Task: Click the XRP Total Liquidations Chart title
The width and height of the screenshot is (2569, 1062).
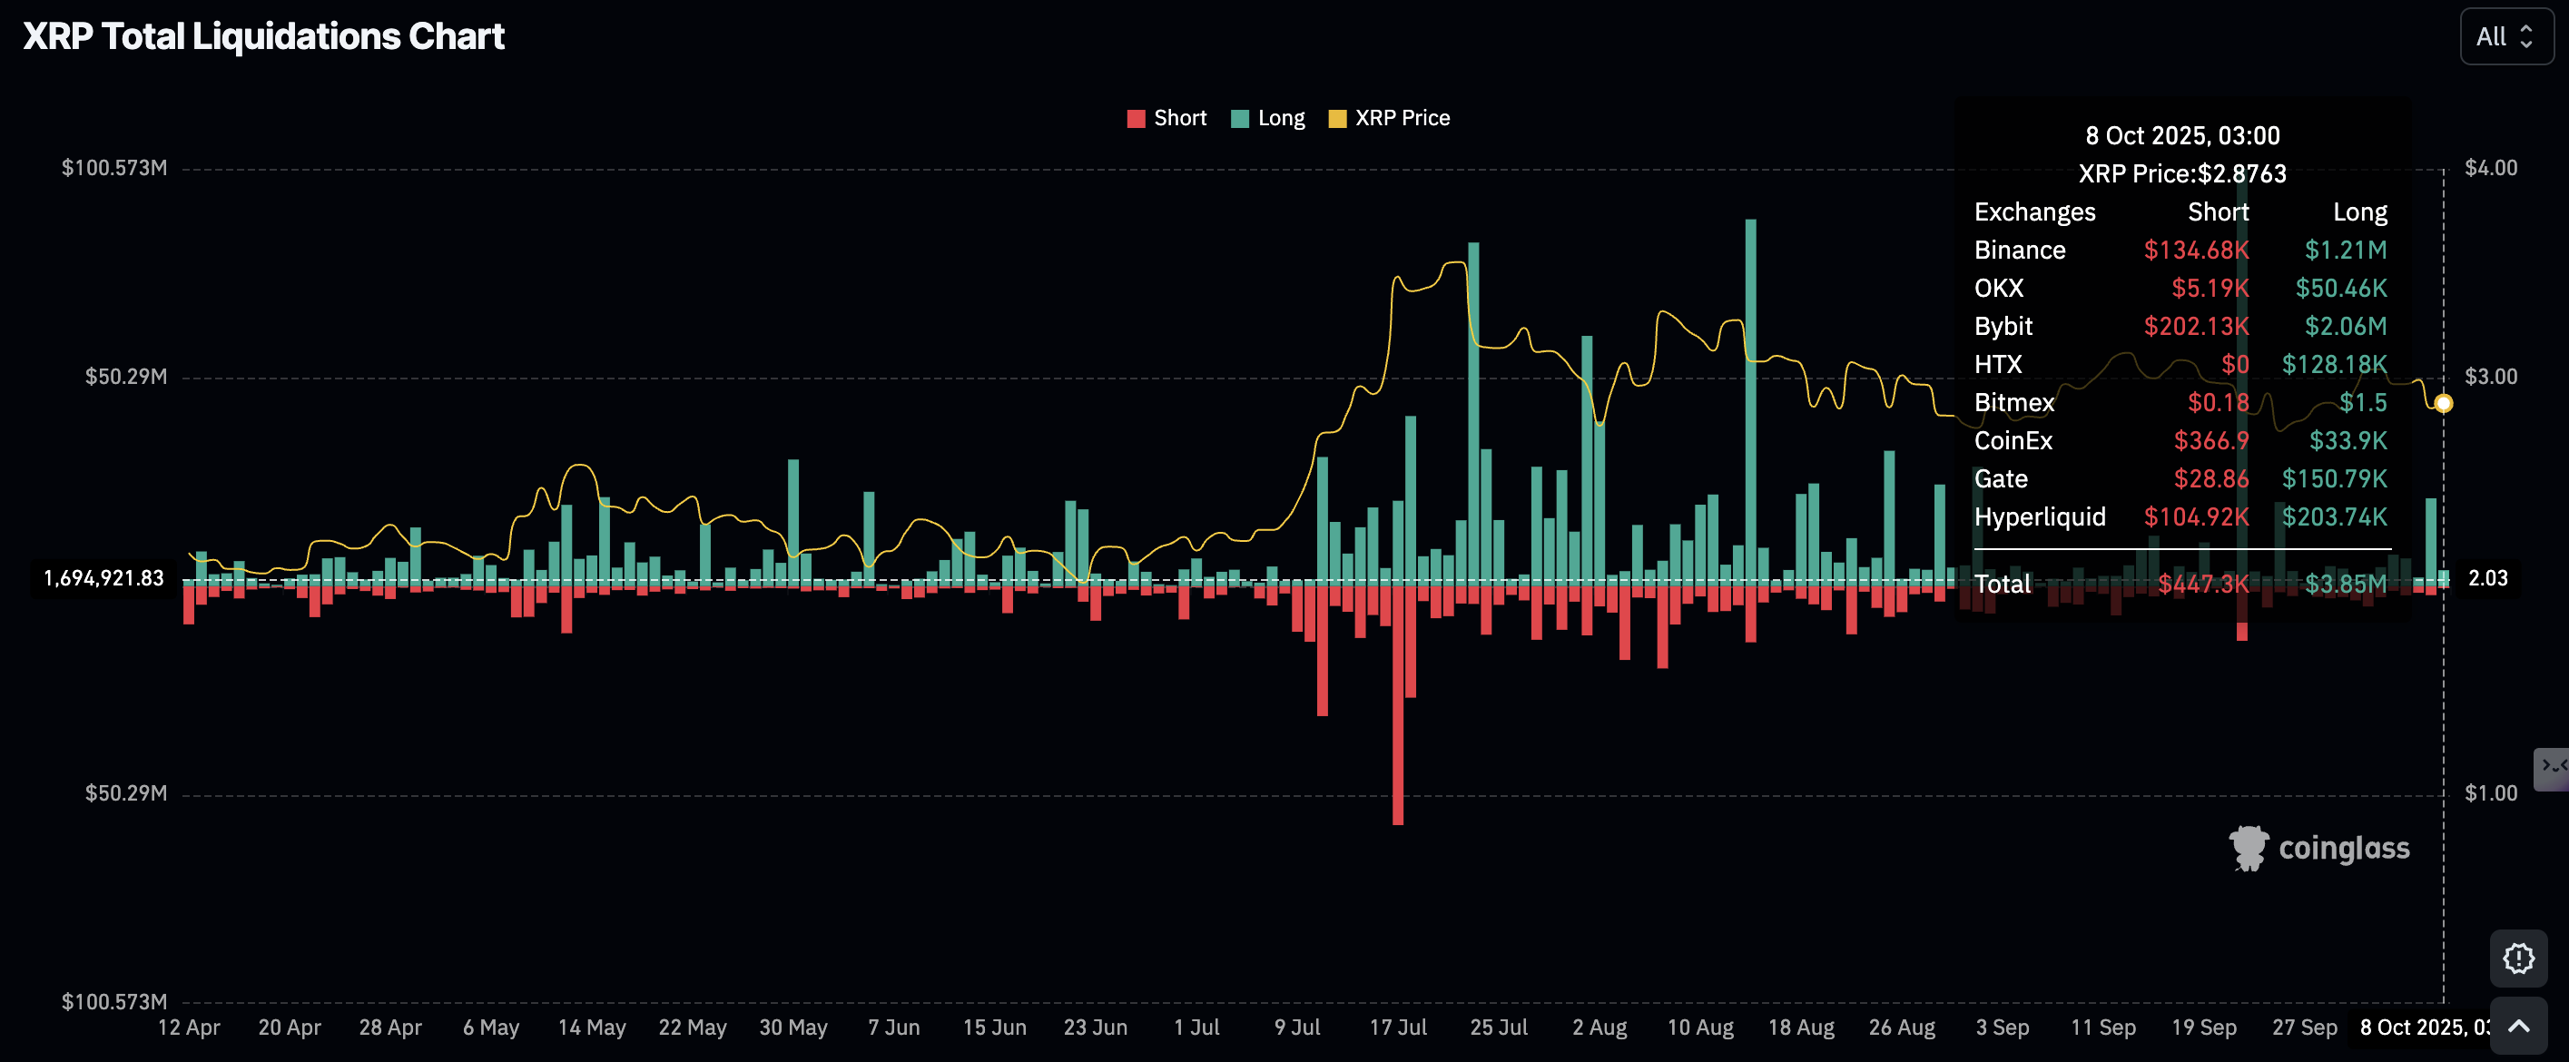Action: (263, 37)
